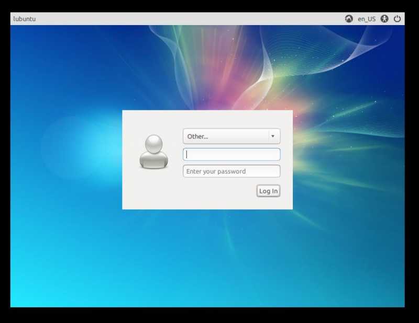This screenshot has width=419, height=323.
Task: Open the 'Other...' user selection combo box
Action: [226, 136]
